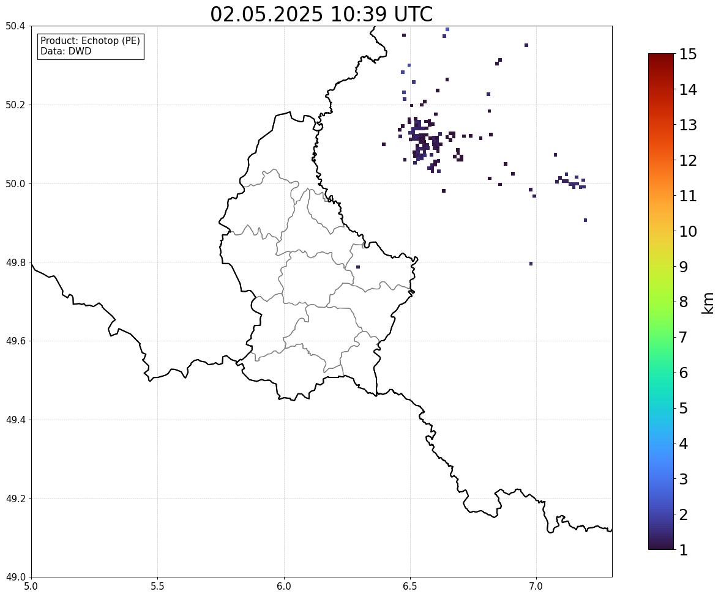Click the y-axis tick label '50.2'
Viewport: 721px width, 597px height.
(15, 105)
